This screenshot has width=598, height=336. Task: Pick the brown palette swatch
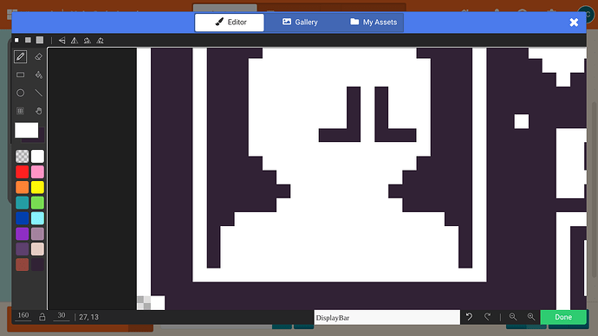coord(23,264)
